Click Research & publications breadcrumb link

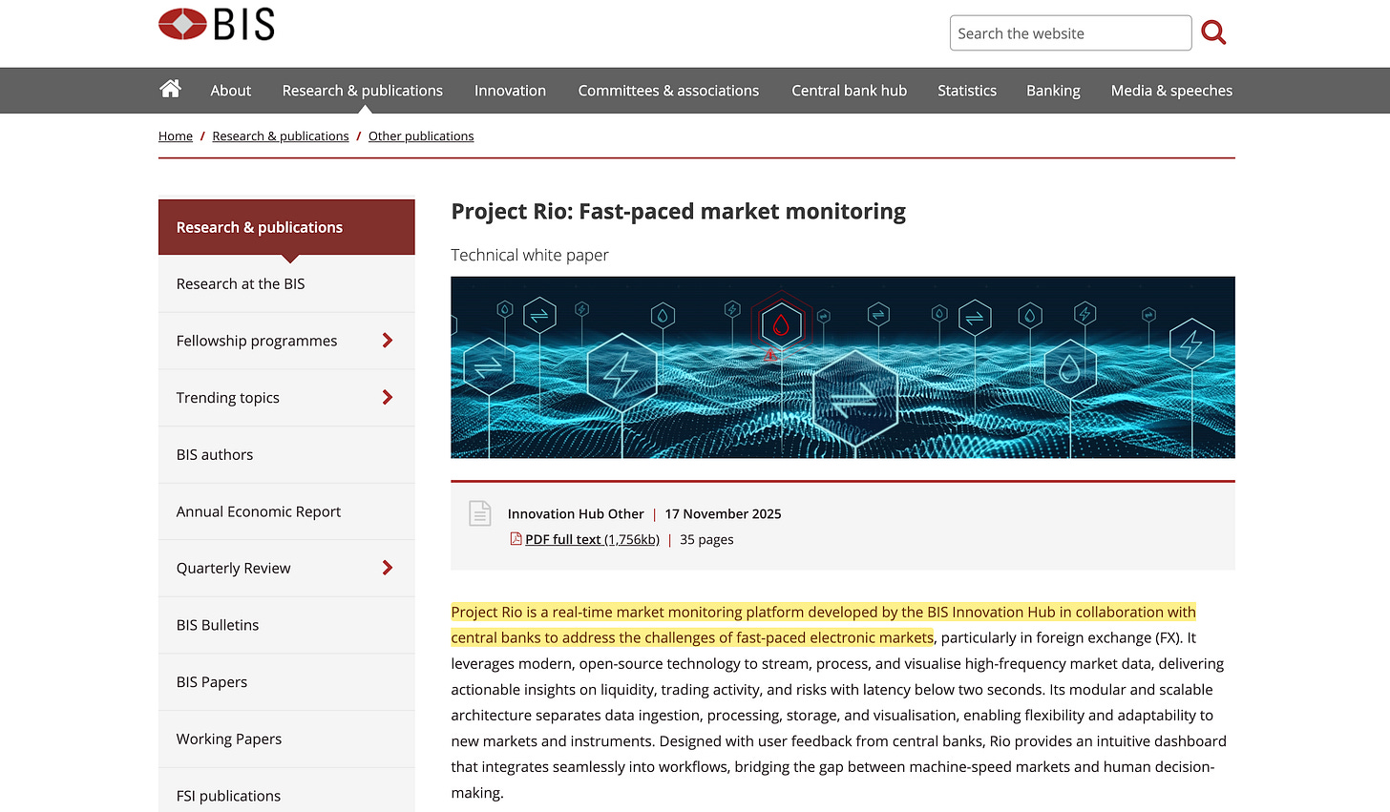281,136
